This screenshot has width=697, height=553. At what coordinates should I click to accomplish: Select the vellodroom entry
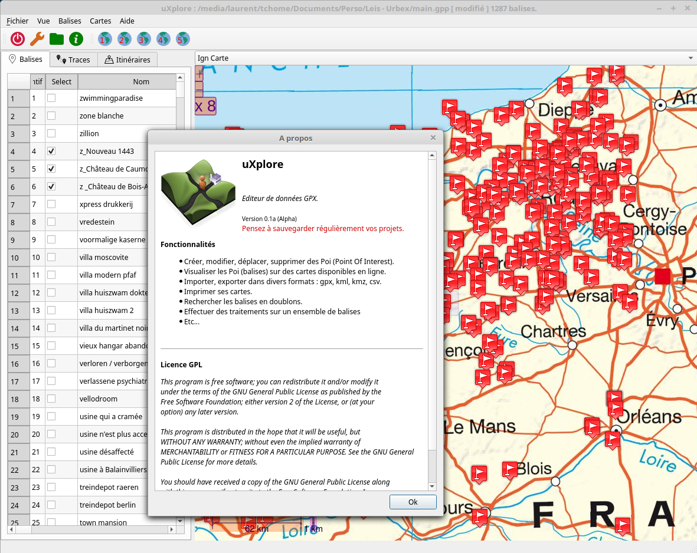(x=98, y=399)
